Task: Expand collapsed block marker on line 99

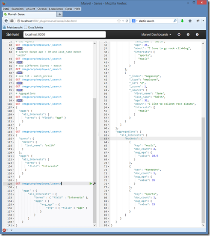Action: coord(19,100)
